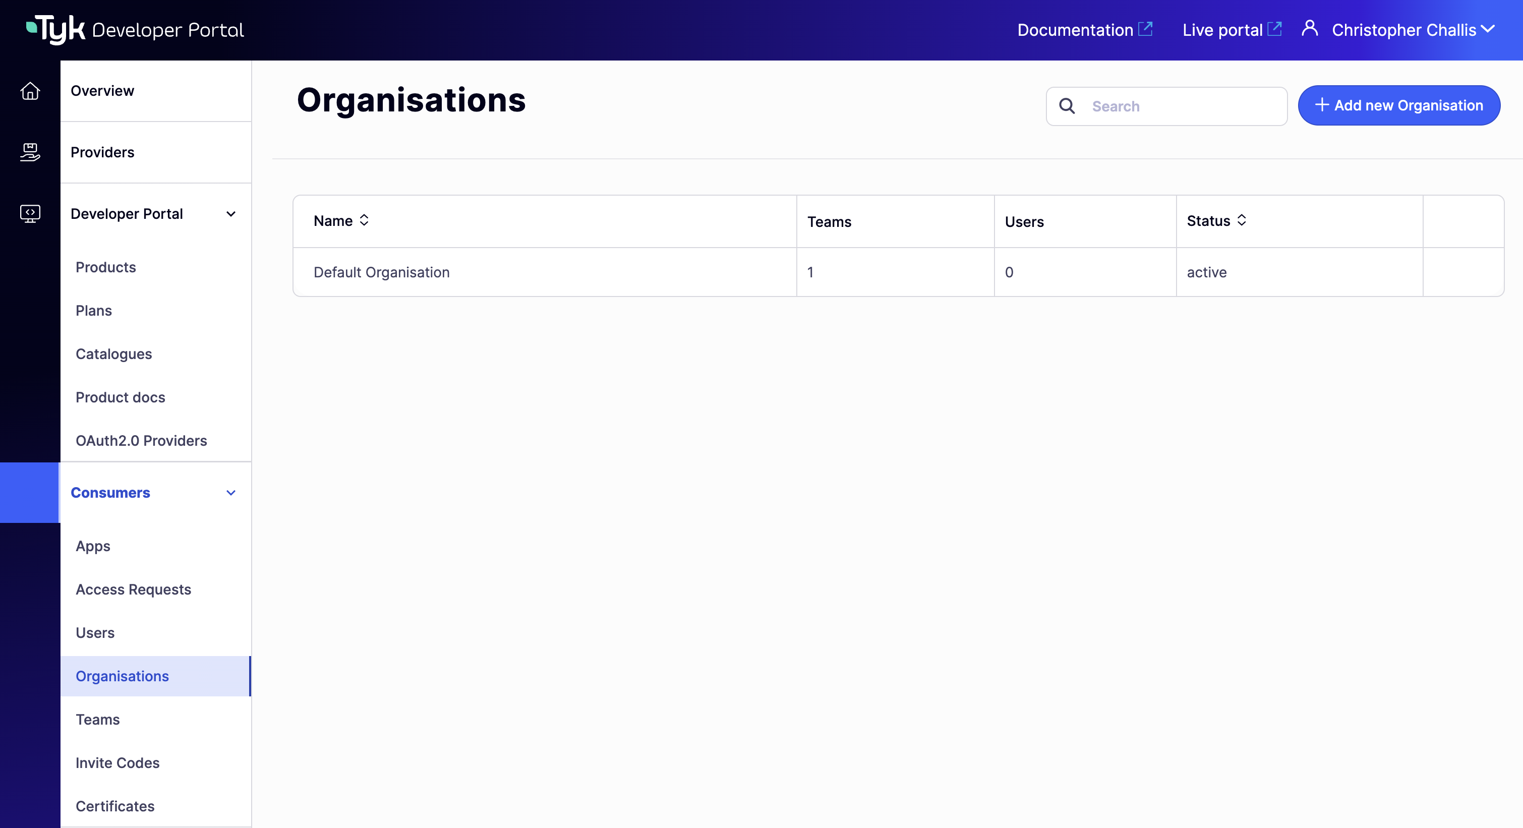Click the Documentation external link icon

[1146, 28]
